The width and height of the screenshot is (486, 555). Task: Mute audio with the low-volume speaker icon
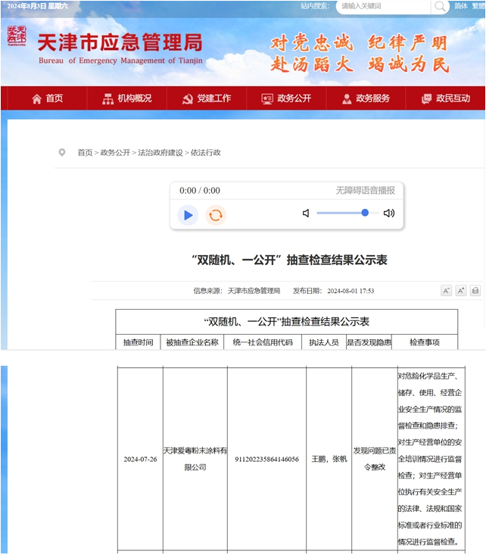point(306,213)
